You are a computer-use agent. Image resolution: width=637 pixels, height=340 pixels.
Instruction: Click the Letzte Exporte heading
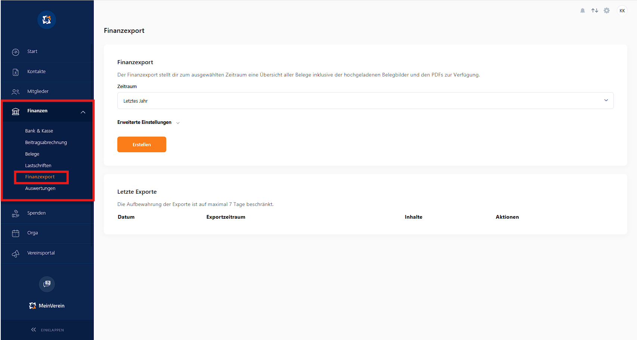tap(137, 192)
